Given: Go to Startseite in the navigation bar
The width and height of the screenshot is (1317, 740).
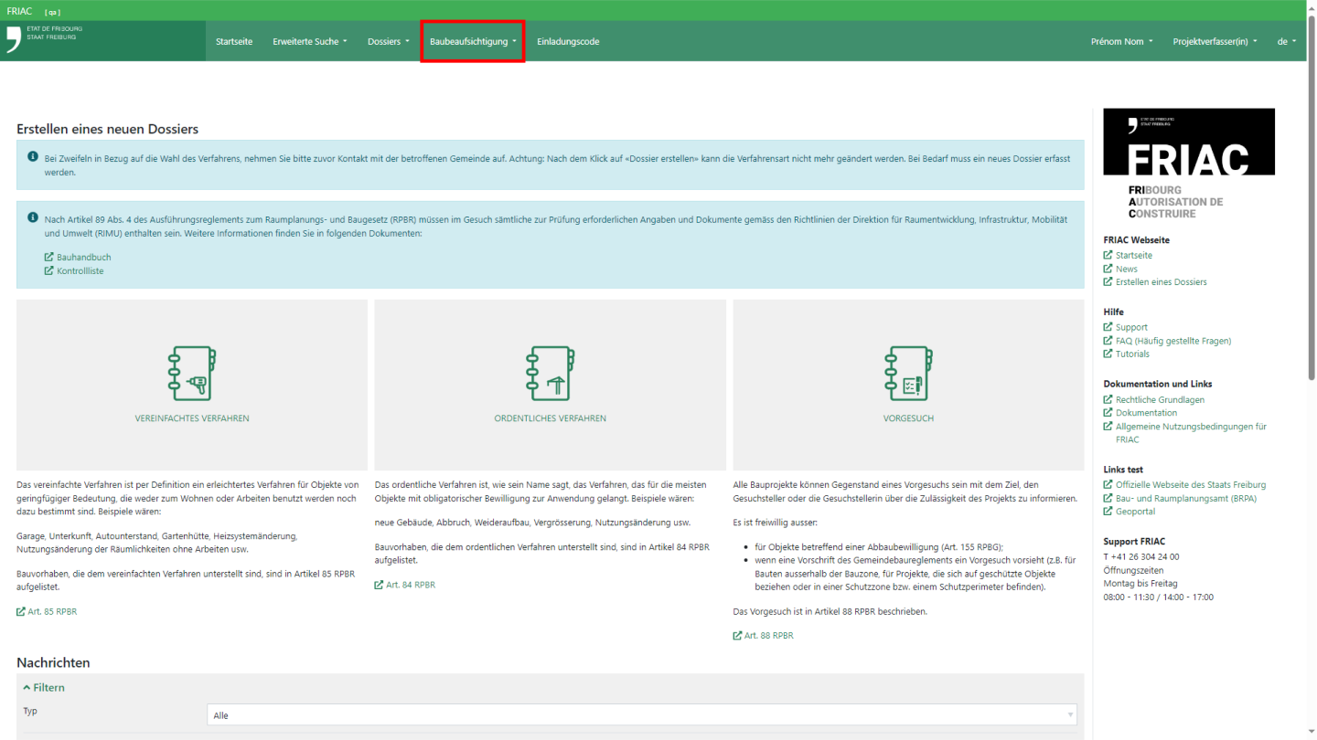Looking at the screenshot, I should (x=234, y=42).
